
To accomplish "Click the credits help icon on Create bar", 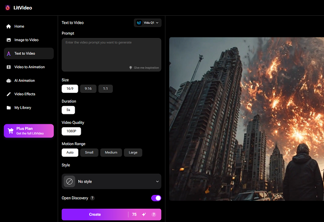I will pyautogui.click(x=154, y=215).
